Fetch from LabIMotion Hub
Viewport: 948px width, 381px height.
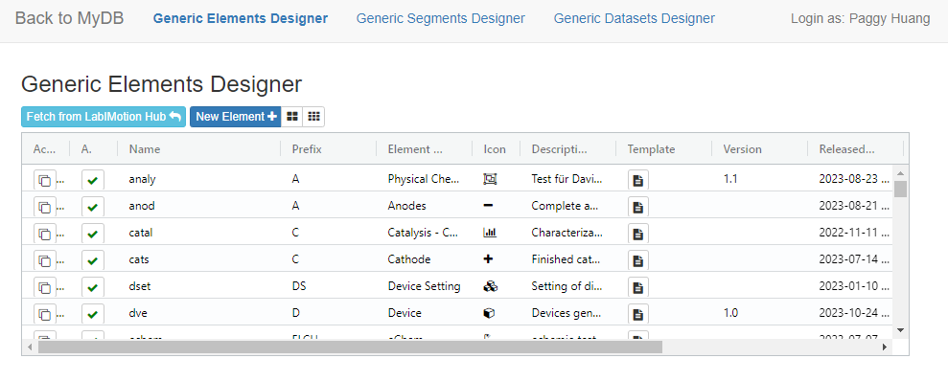click(104, 117)
